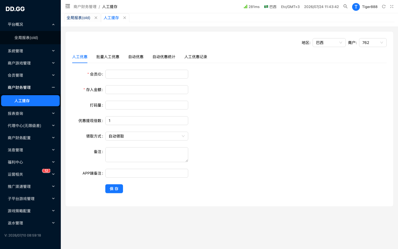
Task: Focus the 会员ID input field
Action: click(146, 74)
